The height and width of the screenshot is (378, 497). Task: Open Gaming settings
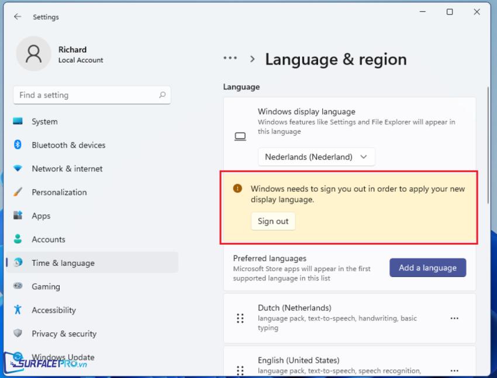click(92, 286)
